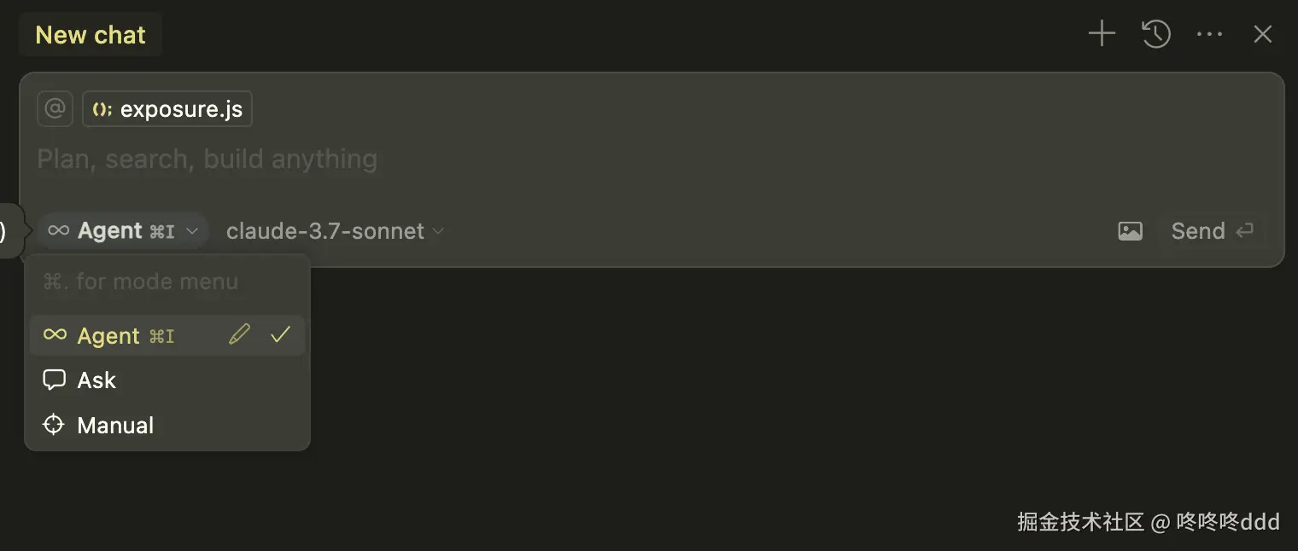Click the plus icon for new chat
The width and height of the screenshot is (1298, 551).
[x=1102, y=34]
